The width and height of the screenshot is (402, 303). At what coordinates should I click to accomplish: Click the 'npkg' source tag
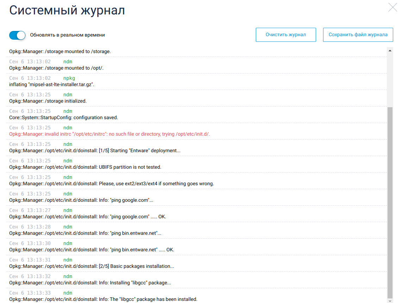coord(69,78)
